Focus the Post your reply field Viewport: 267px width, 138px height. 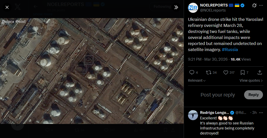tap(218, 95)
